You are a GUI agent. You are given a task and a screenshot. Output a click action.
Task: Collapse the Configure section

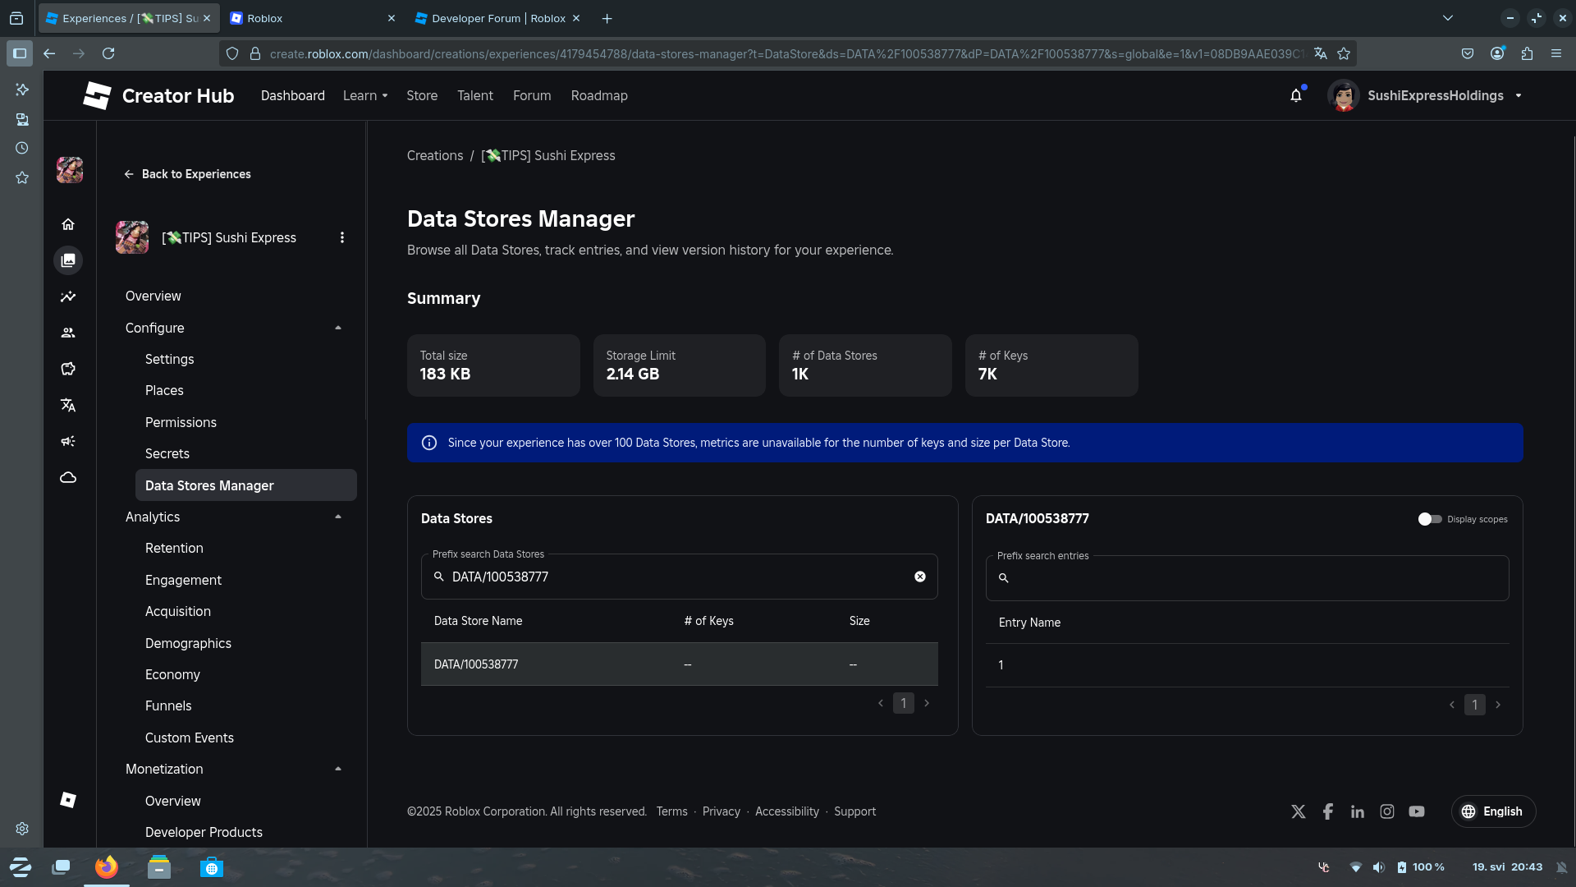[x=338, y=328]
